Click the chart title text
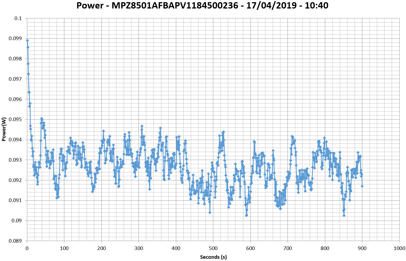Screen dimensions: 406x261 point(202,5)
